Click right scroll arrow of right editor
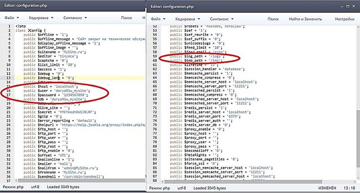 point(355,182)
